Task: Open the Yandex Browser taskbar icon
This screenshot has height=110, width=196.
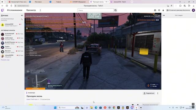Action: pyautogui.click(x=136, y=108)
